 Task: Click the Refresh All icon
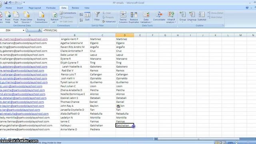54,18
